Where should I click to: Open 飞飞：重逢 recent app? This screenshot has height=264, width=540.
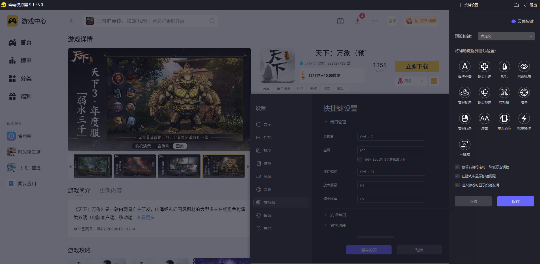[24, 168]
